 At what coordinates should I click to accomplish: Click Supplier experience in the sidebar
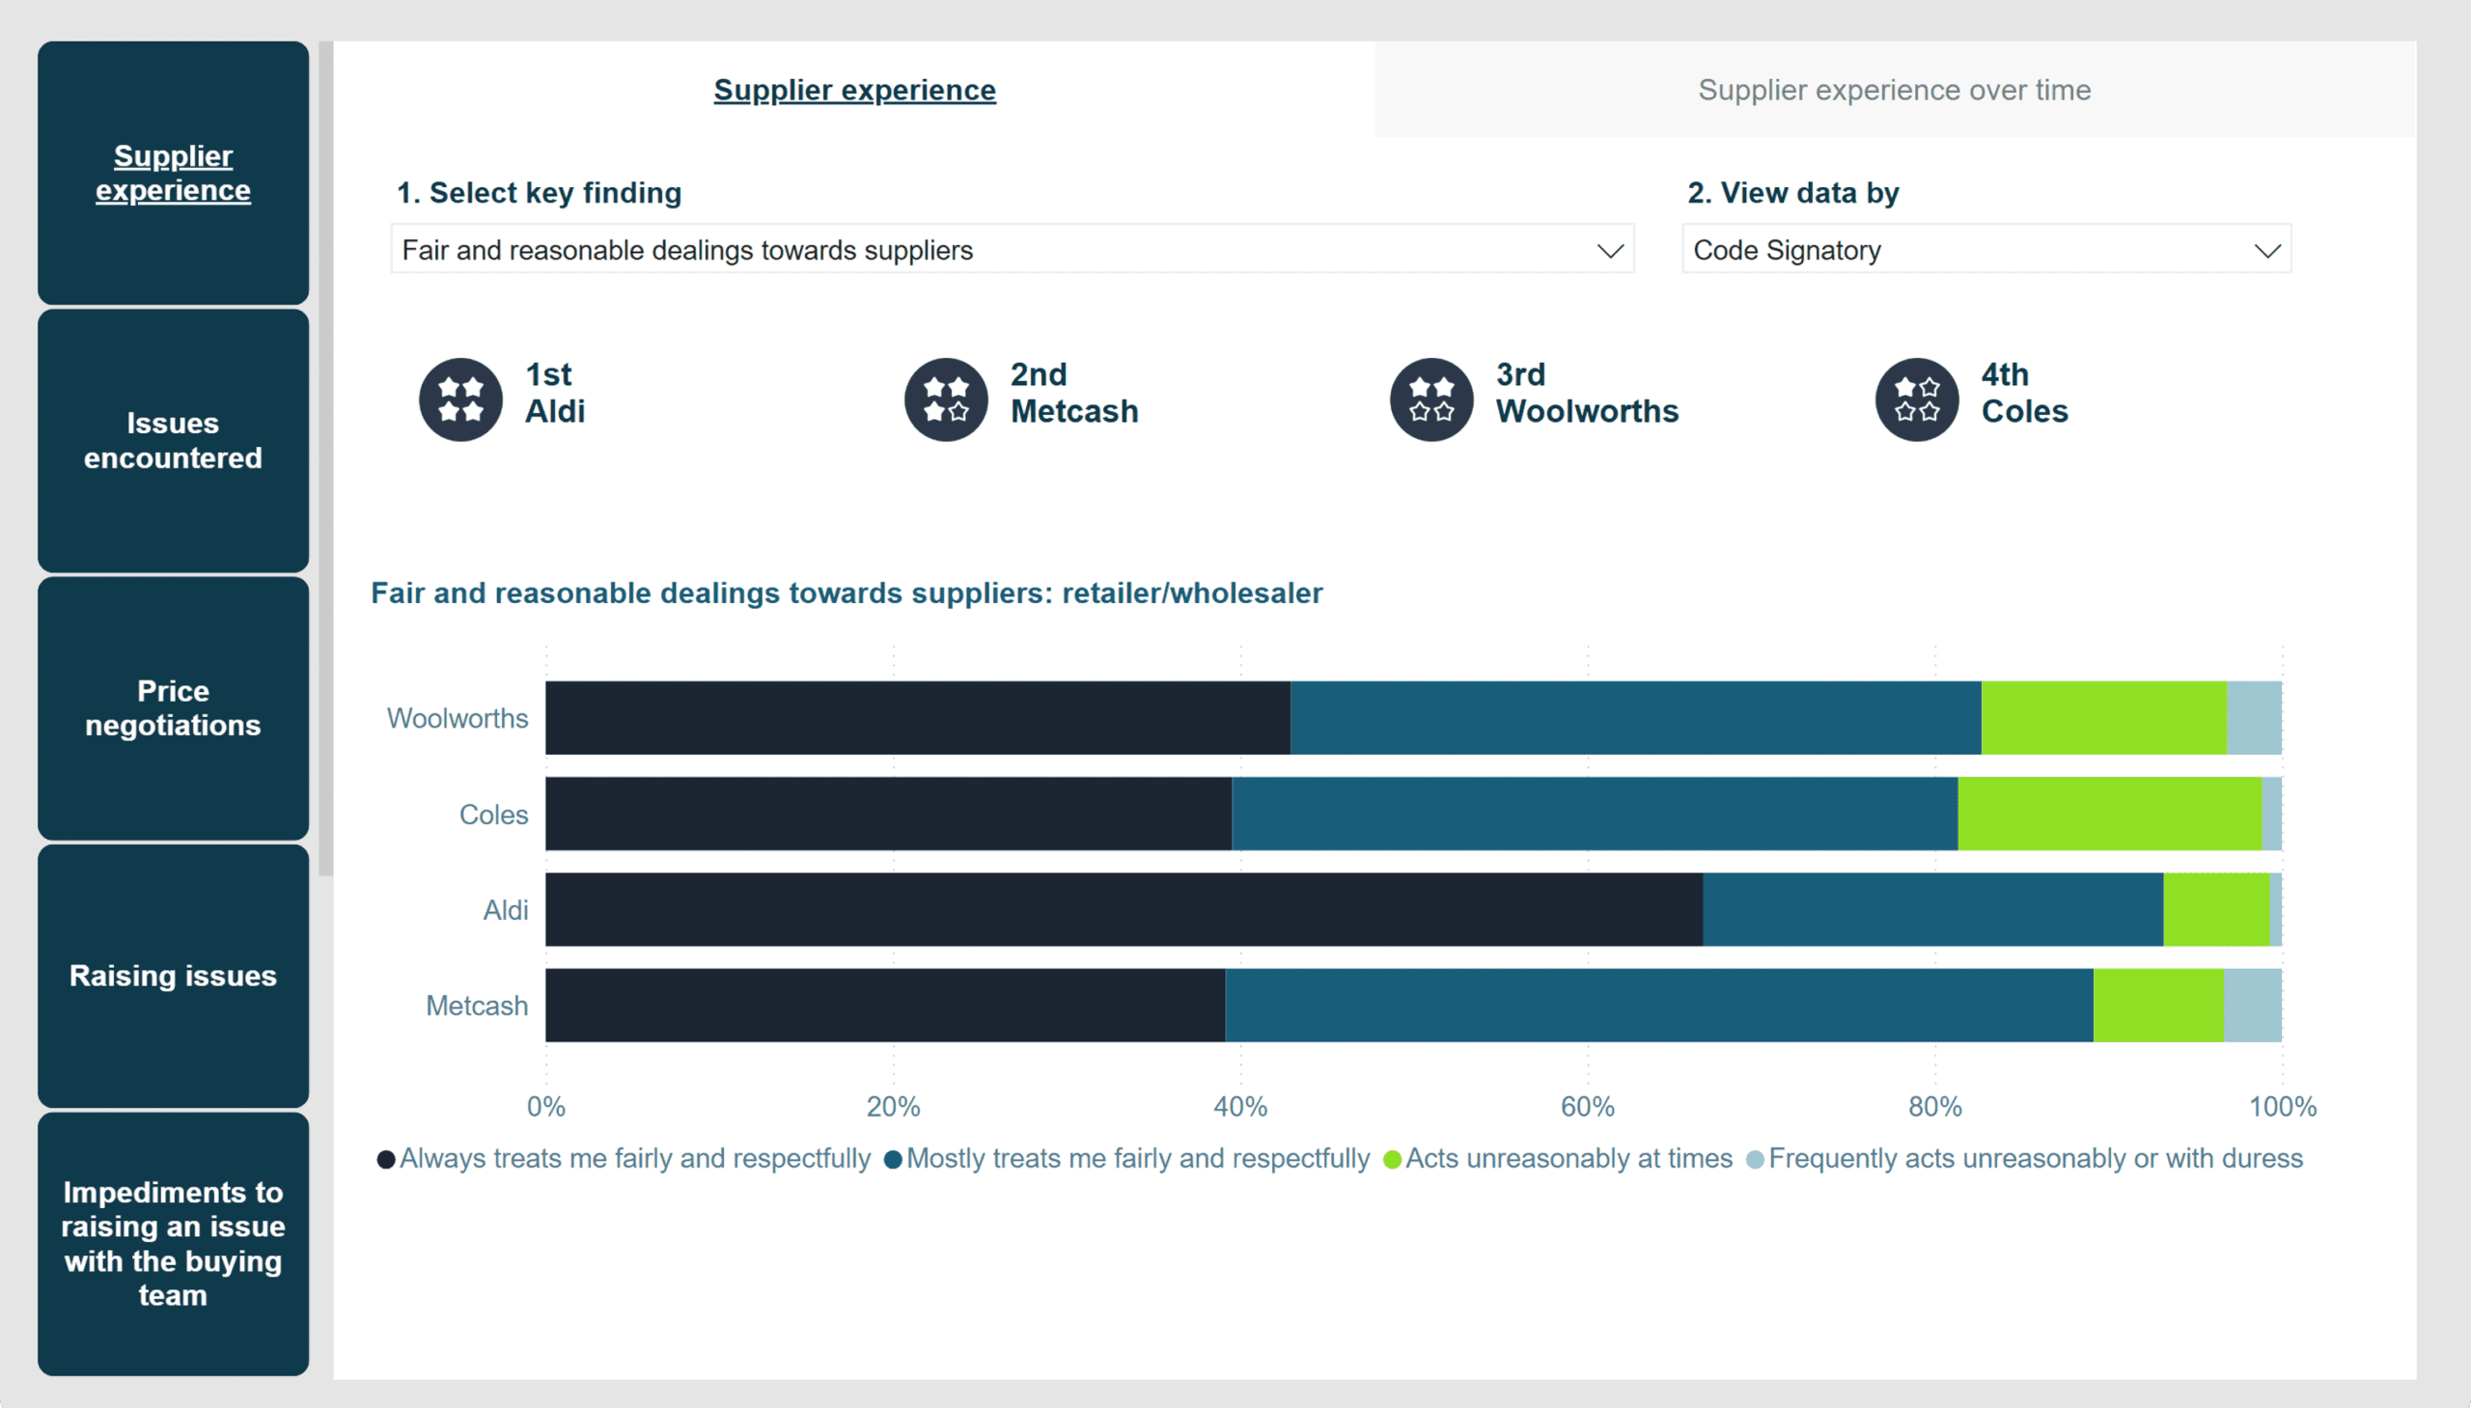pos(173,173)
